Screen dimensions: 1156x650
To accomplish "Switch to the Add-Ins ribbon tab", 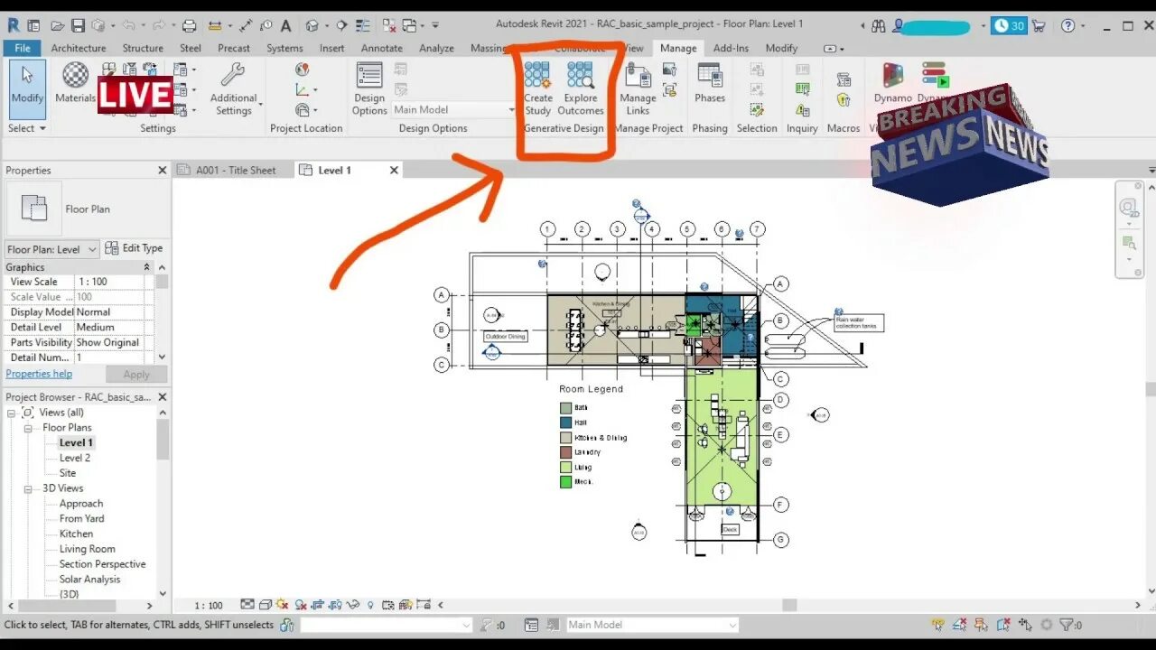I will coord(731,48).
